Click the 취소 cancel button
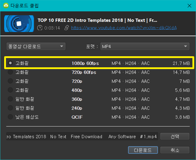The width and height of the screenshot is (196, 160). (x=175, y=150)
